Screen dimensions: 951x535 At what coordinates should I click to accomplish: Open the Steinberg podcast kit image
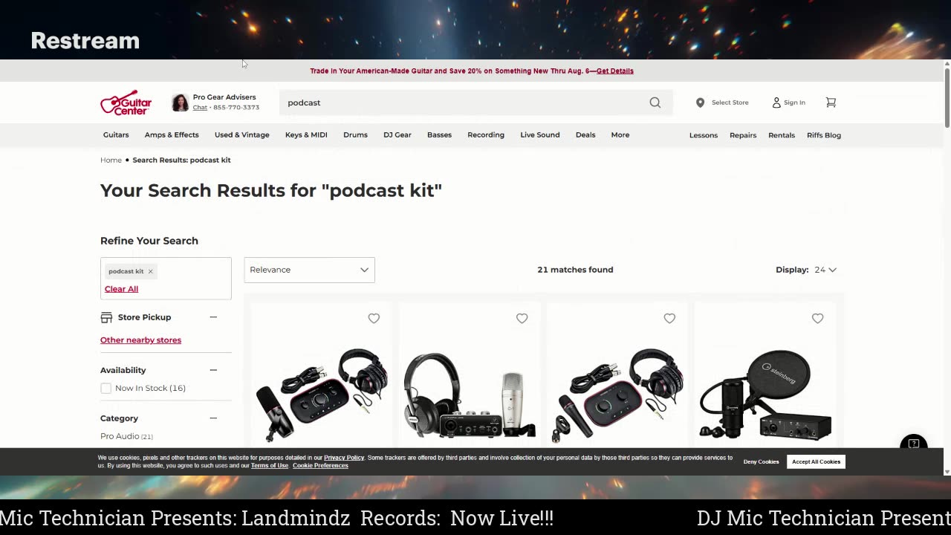tap(765, 395)
